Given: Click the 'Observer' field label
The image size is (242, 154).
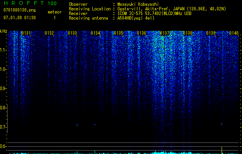Looking at the screenshot, I should (x=78, y=4).
